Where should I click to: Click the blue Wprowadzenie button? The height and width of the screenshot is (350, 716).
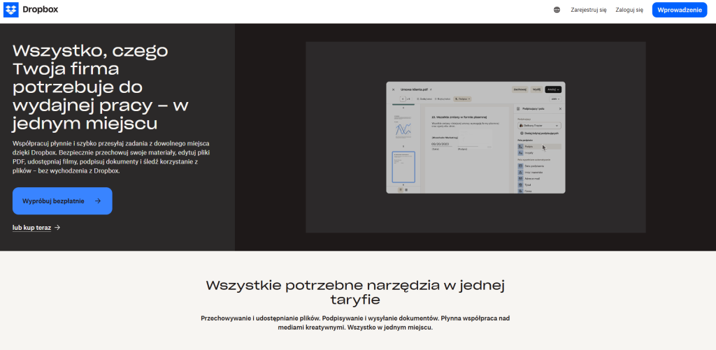pos(680,10)
